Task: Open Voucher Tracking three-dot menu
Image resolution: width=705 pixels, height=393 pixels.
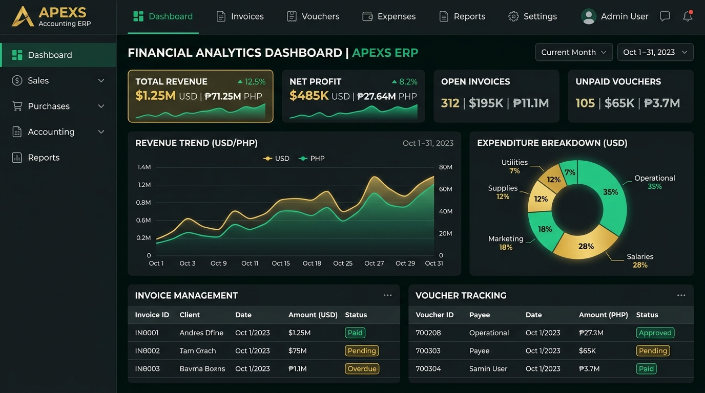Action: tap(681, 295)
